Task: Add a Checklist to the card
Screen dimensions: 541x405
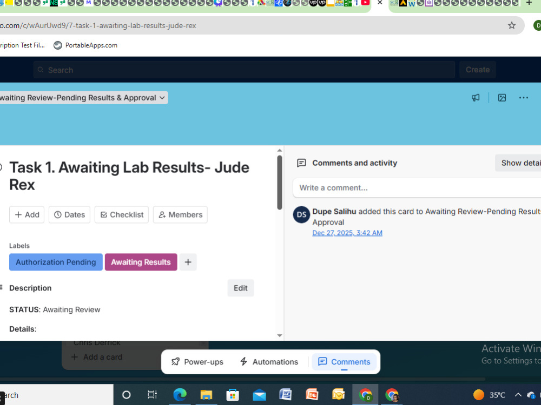Action: click(x=122, y=214)
